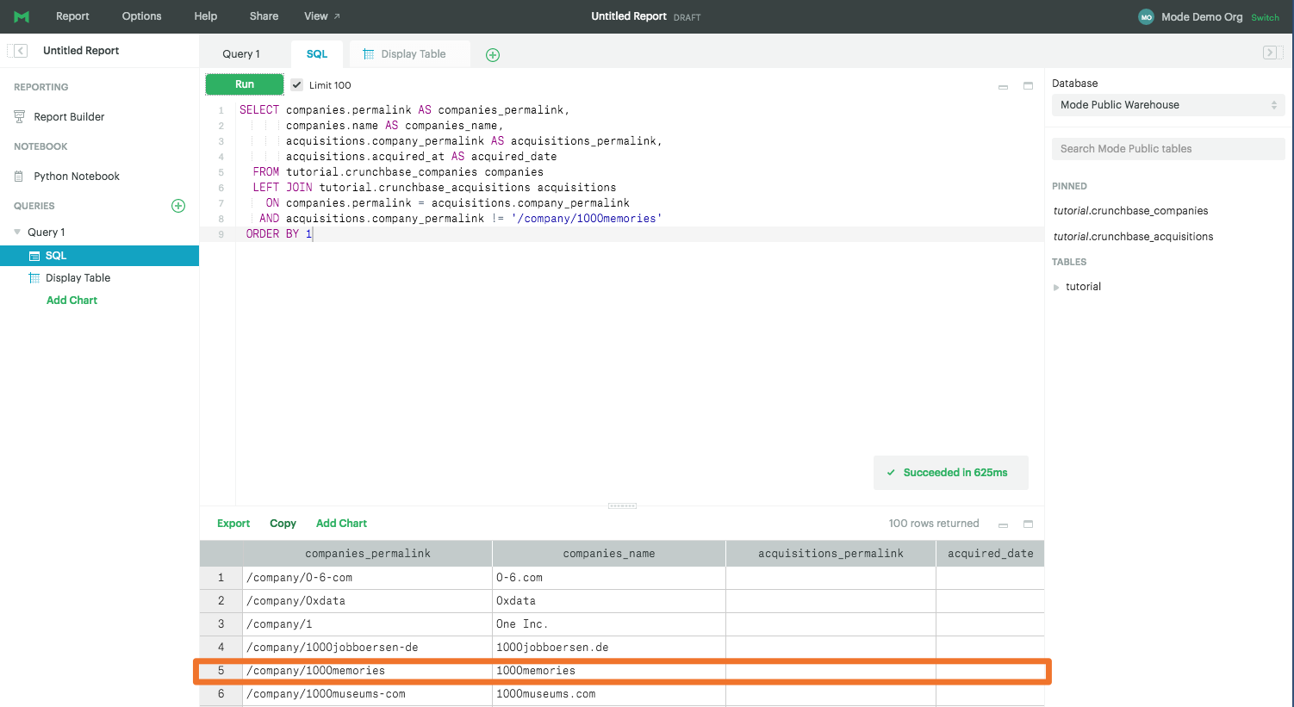Focus the Search Mode Public tables field

click(x=1168, y=149)
